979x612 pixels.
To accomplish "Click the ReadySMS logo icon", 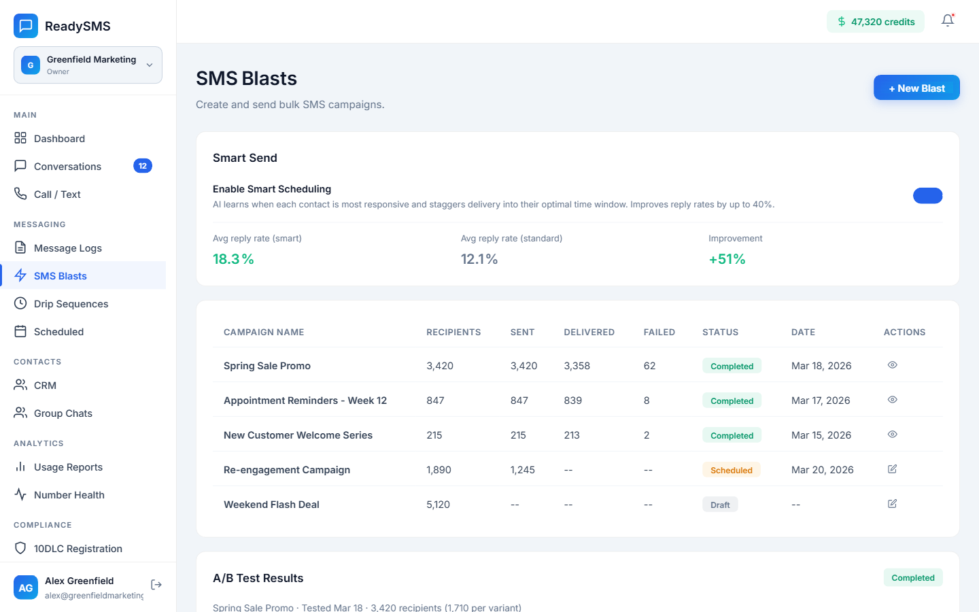I will click(x=26, y=26).
